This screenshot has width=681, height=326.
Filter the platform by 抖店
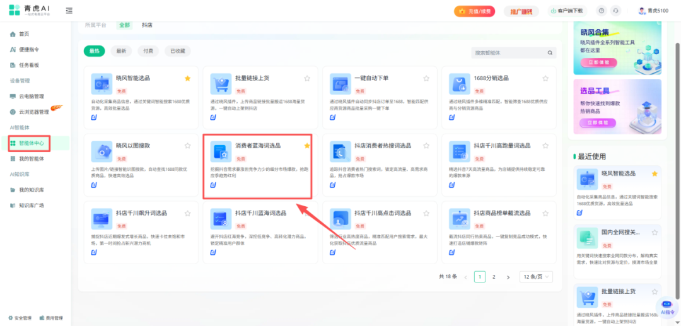[147, 25]
